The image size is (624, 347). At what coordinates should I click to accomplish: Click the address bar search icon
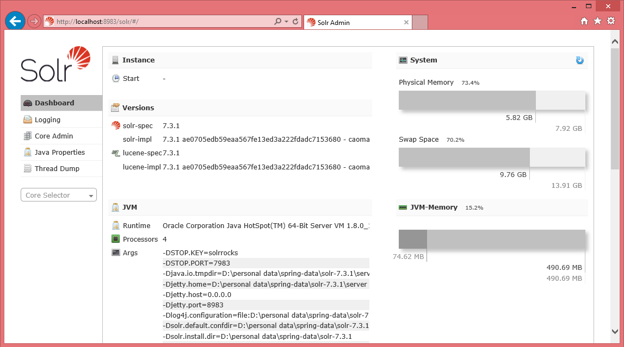point(277,21)
